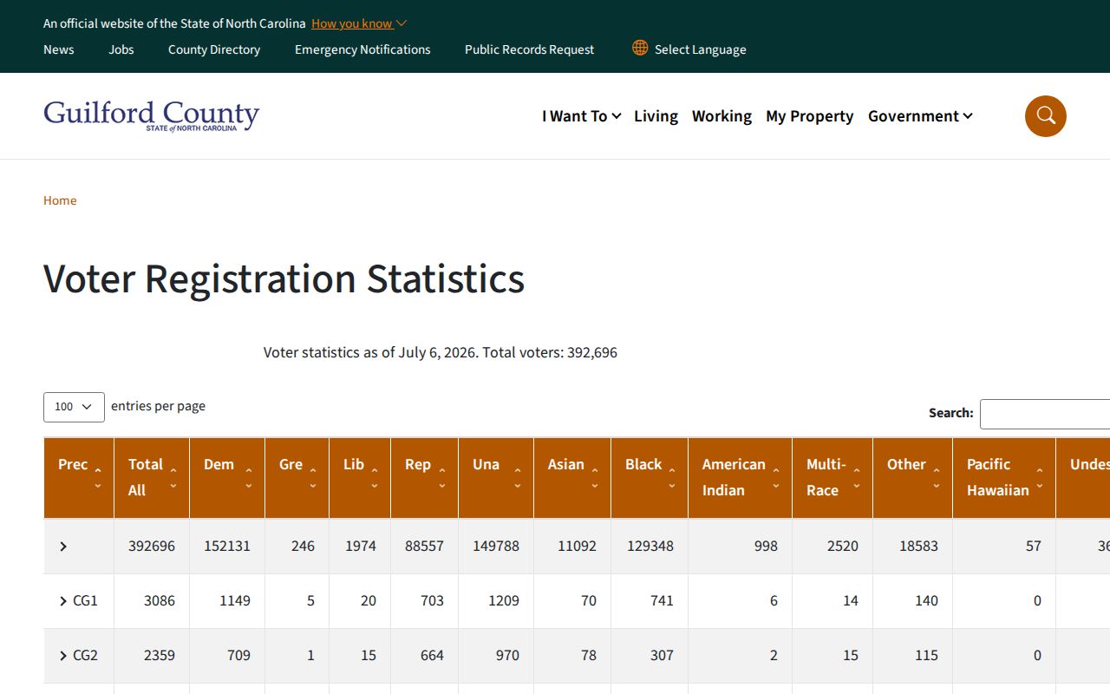Sort by Rep column arrows
This screenshot has height=694, width=1110.
[x=442, y=478]
